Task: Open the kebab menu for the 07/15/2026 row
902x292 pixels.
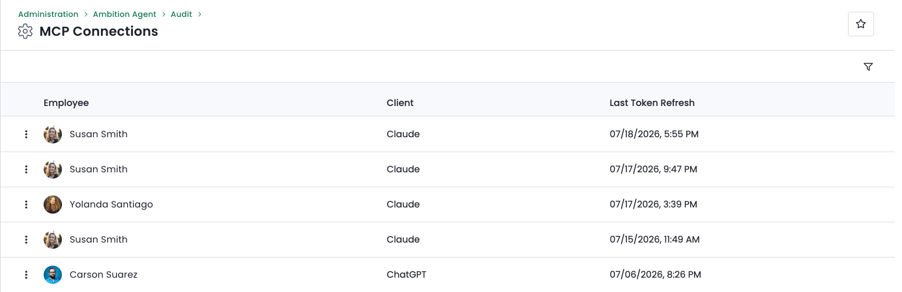Action: [x=26, y=239]
